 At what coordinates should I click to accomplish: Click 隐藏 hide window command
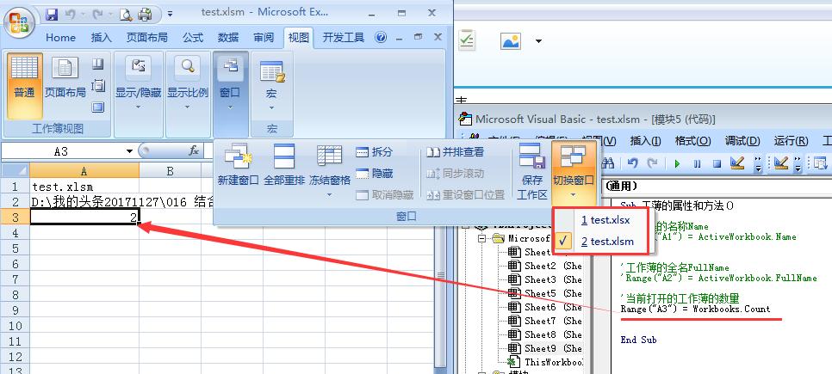(x=375, y=173)
